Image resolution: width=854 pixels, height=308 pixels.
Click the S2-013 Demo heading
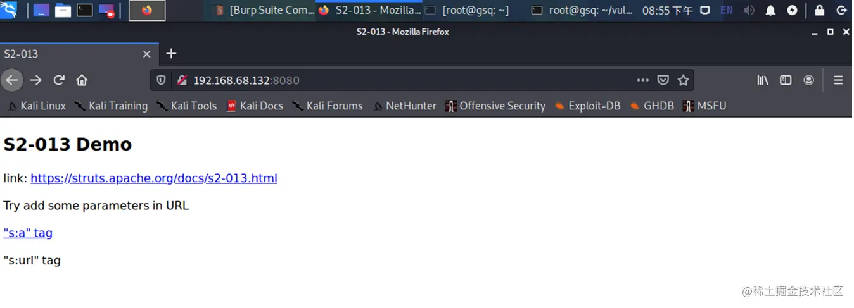tap(67, 144)
